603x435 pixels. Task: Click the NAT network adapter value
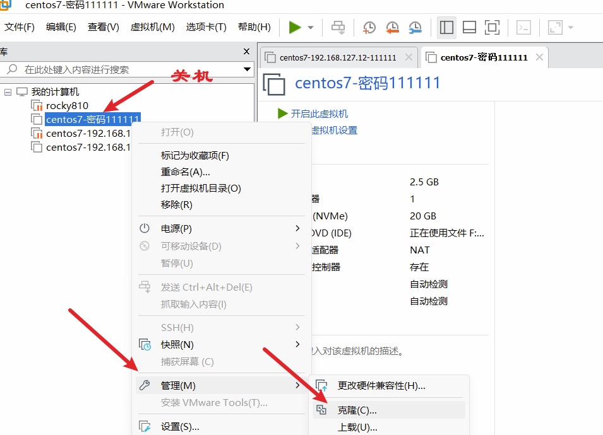(419, 250)
